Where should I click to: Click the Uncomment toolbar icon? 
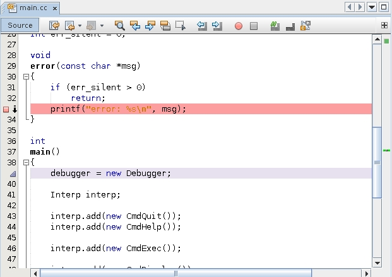[275, 25]
